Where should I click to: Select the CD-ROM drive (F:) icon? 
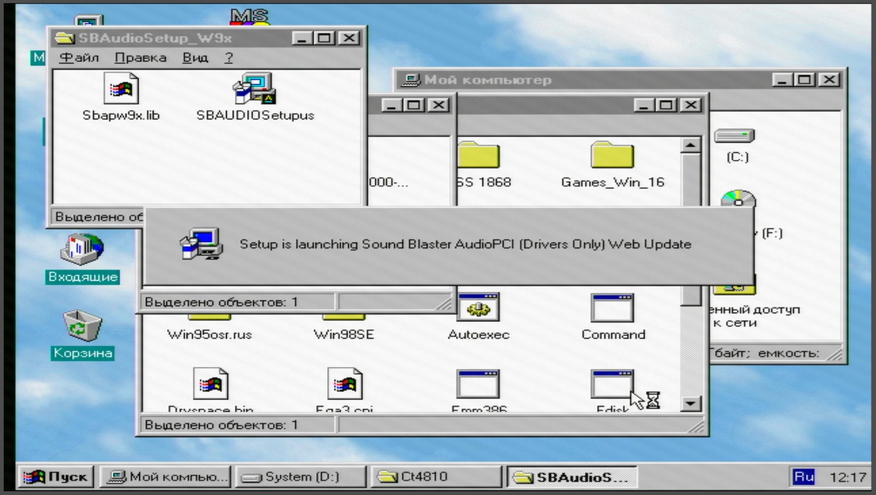[x=738, y=200]
